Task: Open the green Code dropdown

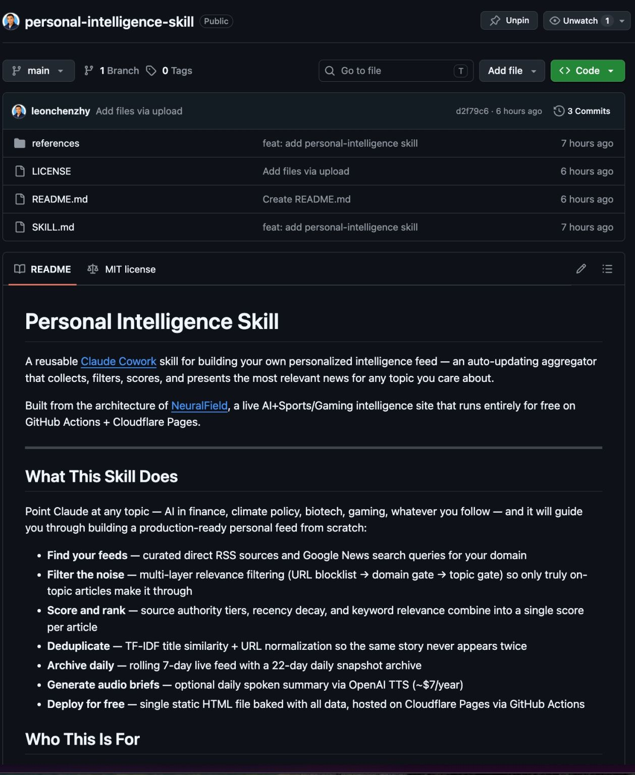Action: tap(587, 71)
